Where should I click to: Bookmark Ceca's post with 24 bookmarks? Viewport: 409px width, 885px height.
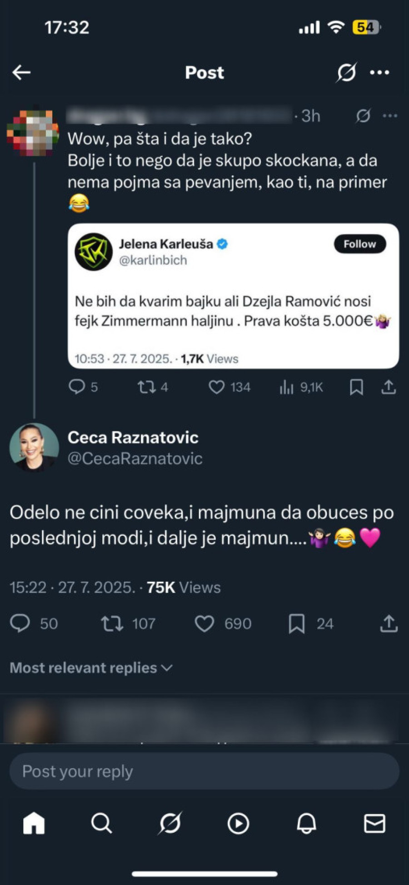(x=297, y=623)
